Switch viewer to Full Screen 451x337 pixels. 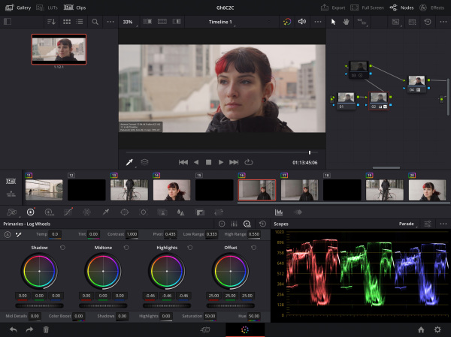pyautogui.click(x=367, y=8)
